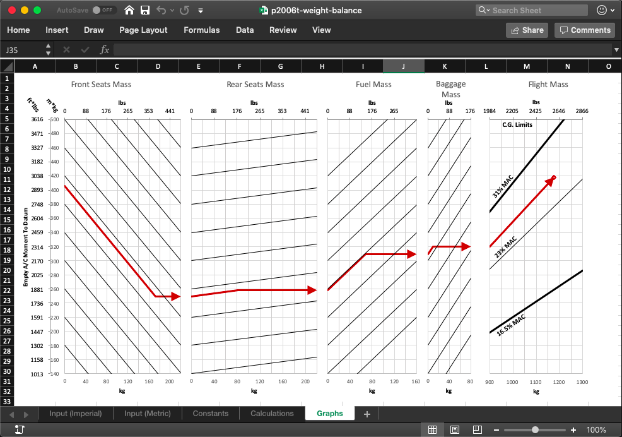Click the Select All corner triangle
The width and height of the screenshot is (622, 437).
7,66
